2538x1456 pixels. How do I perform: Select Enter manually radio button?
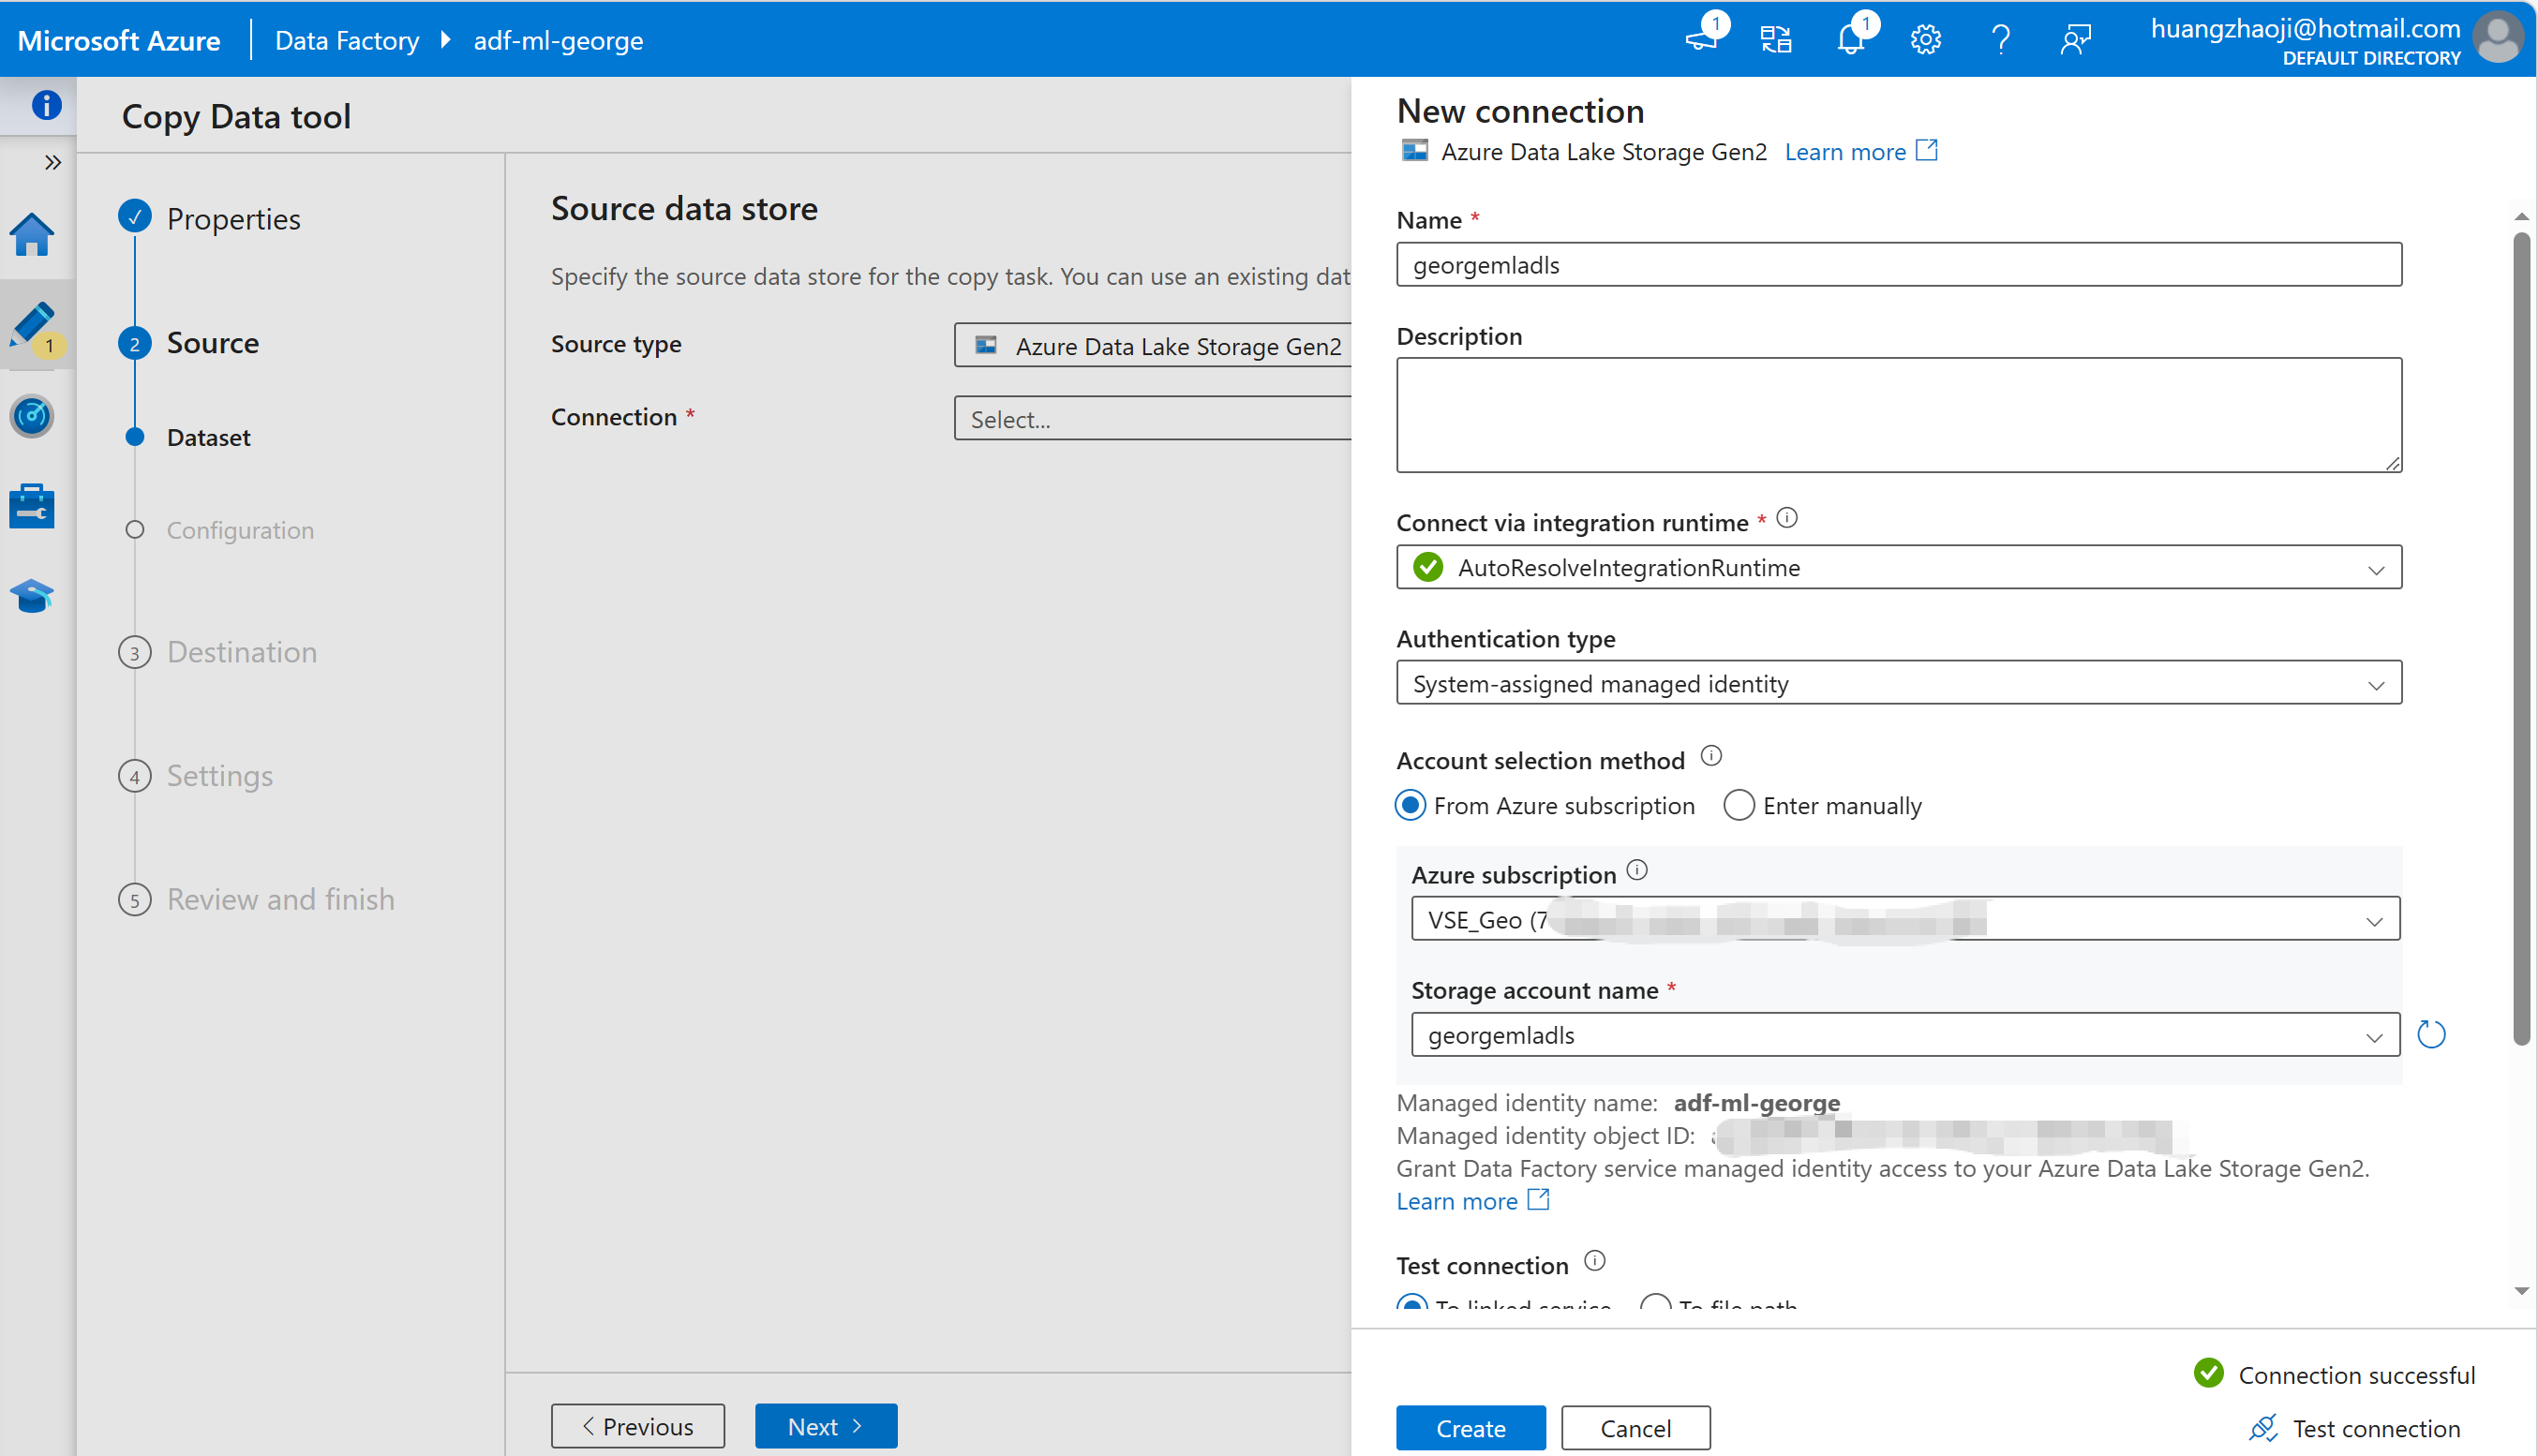pyautogui.click(x=1739, y=805)
